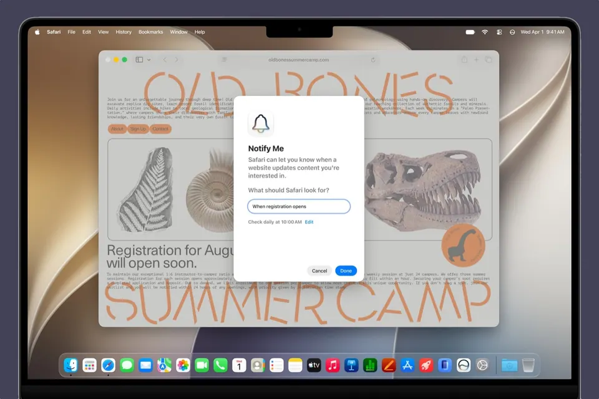Image resolution: width=599 pixels, height=399 pixels.
Task: Open Reminders from the Dock
Action: click(276, 365)
